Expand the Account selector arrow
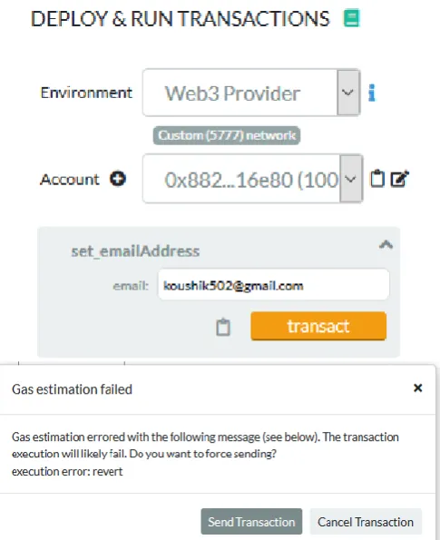The image size is (440, 540). tap(351, 179)
